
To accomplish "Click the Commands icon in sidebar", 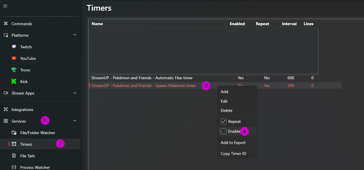I will pos(6,24).
